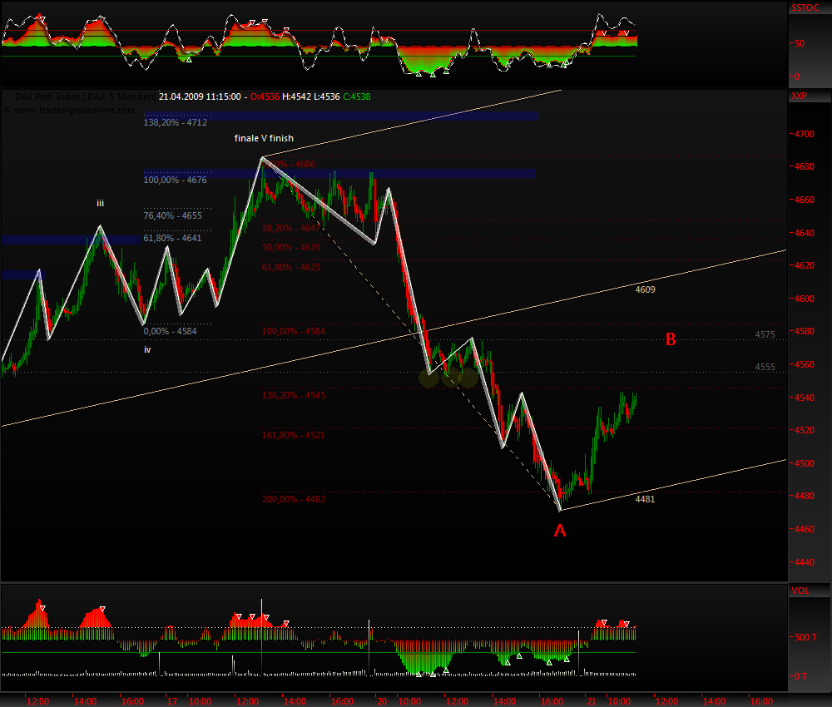Select the red '161,80% - 4521' extension label

(294, 436)
